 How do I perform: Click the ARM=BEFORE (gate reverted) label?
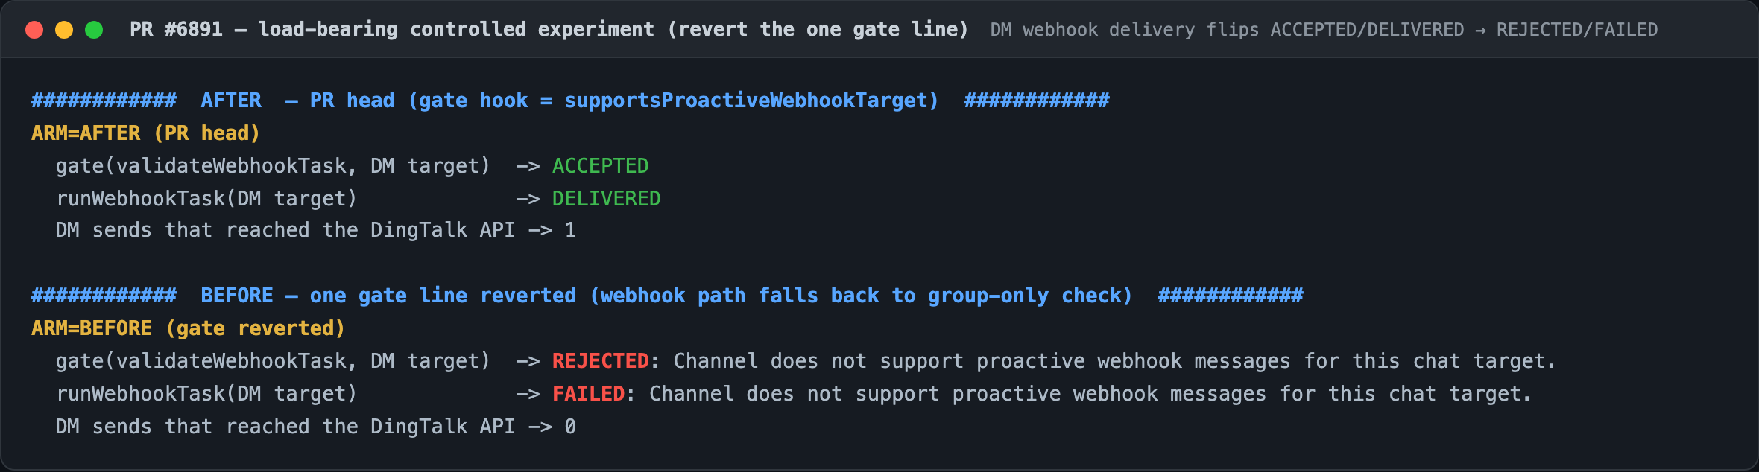pos(189,328)
